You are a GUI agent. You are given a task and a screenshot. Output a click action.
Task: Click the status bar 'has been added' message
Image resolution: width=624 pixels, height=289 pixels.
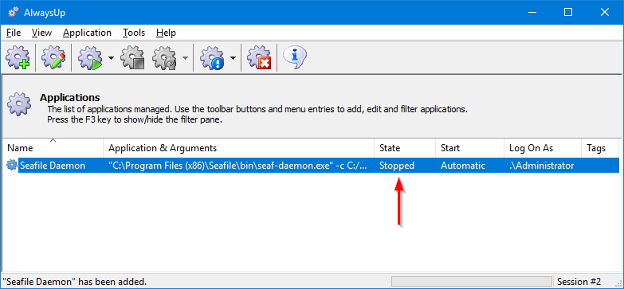tap(74, 282)
